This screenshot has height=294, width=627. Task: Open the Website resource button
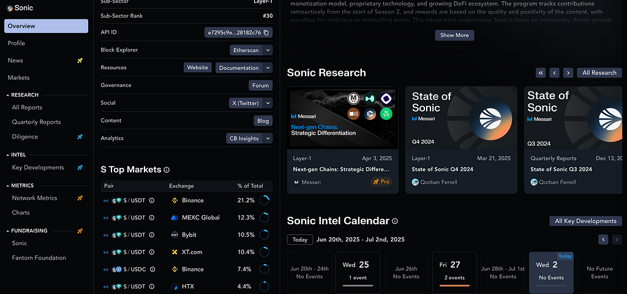[198, 67]
